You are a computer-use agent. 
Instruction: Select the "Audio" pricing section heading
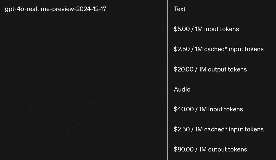pyautogui.click(x=182, y=90)
